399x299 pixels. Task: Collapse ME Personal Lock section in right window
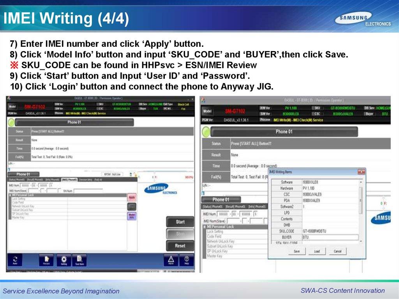(x=205, y=226)
